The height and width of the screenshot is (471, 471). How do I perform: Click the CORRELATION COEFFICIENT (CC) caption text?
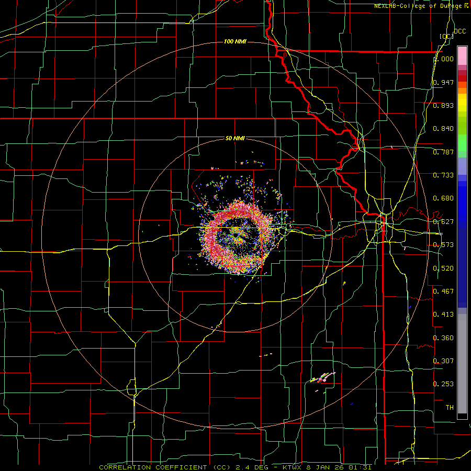click(x=165, y=467)
